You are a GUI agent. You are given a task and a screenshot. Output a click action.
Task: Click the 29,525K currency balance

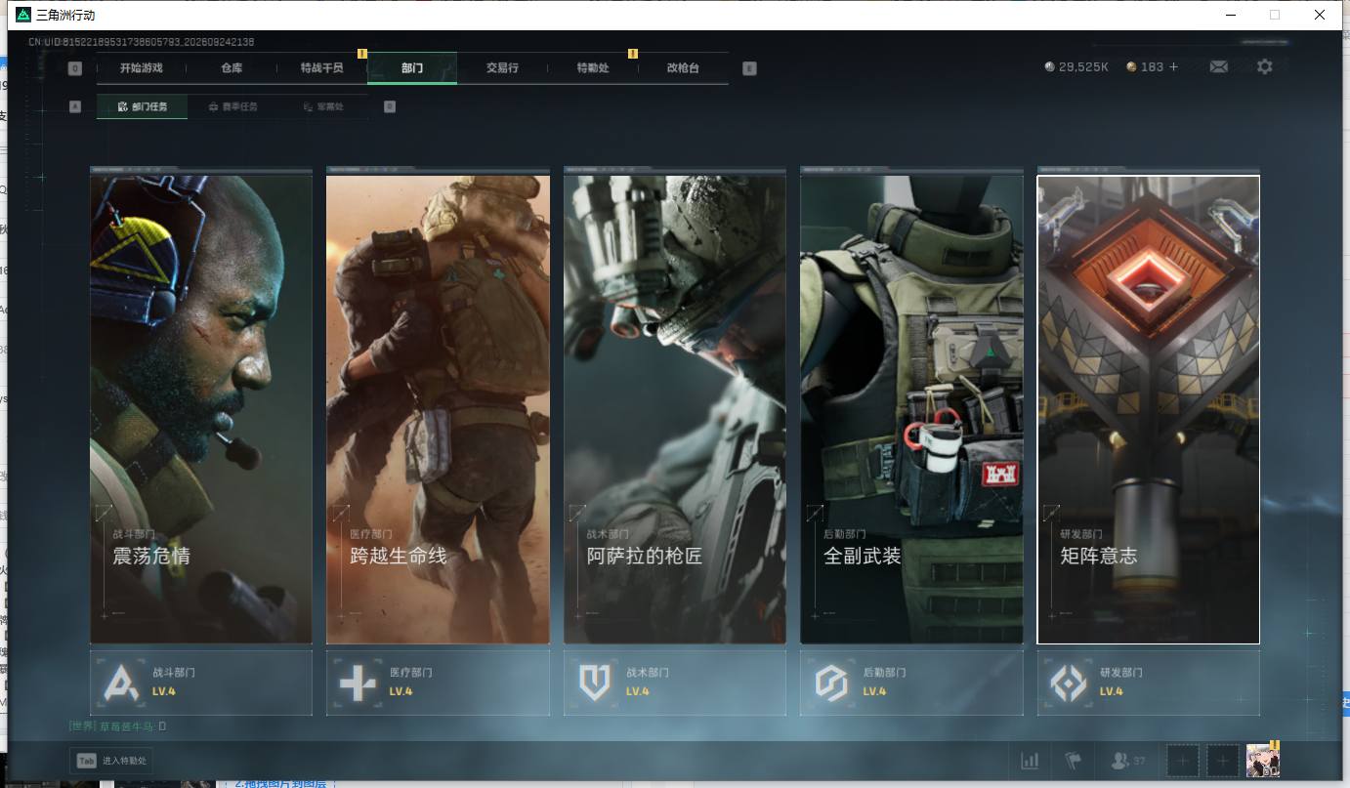pyautogui.click(x=1083, y=67)
